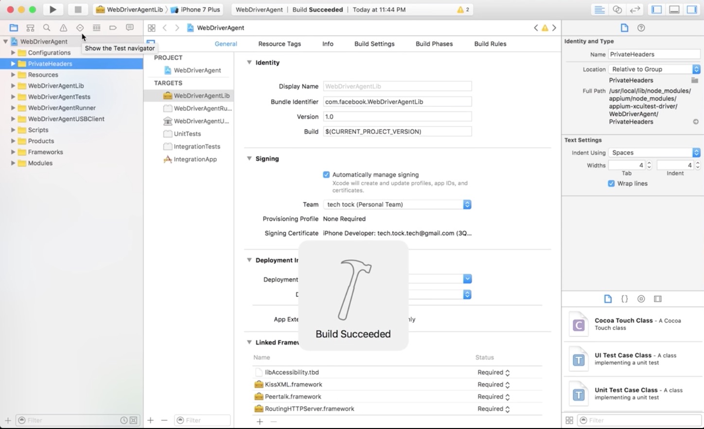Screen dimensions: 704x429
Task: Show the Code Snippet library
Action: [624, 299]
